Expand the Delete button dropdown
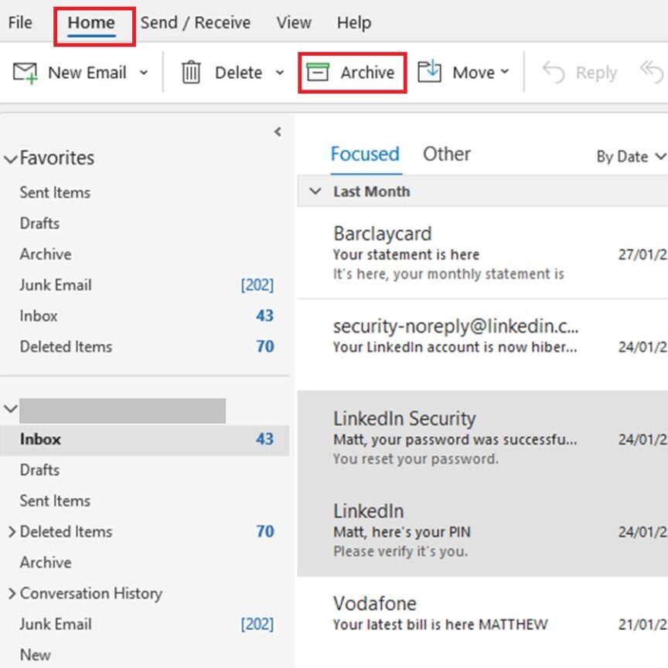The image size is (668, 668). tap(278, 72)
